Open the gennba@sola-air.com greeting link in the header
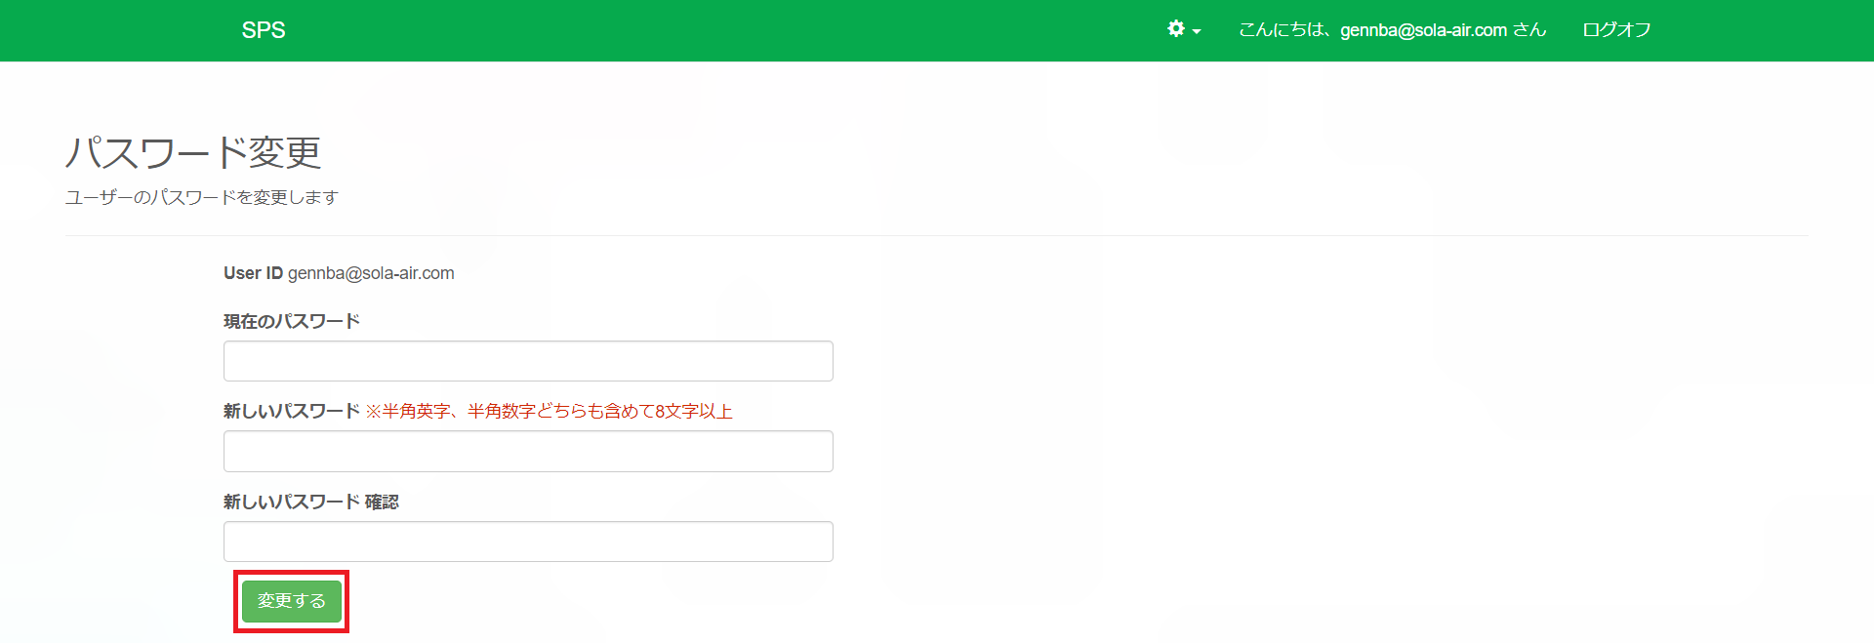 pos(1422,30)
